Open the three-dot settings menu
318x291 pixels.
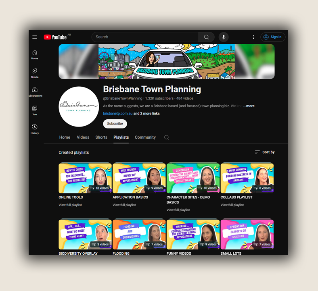[253, 37]
